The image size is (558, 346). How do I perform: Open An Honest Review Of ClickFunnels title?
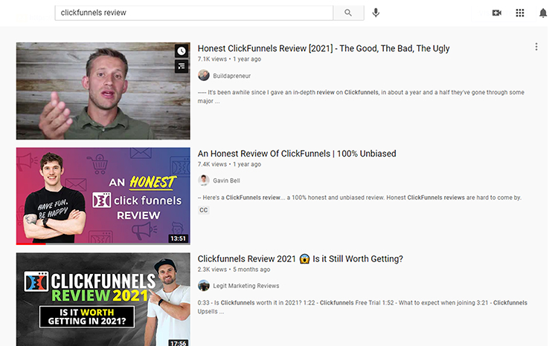297,154
